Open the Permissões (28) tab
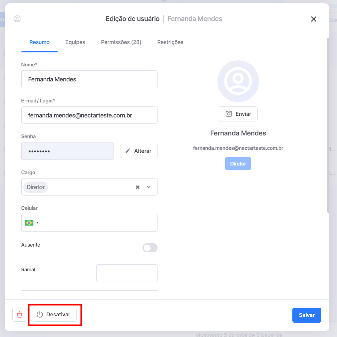This screenshot has height=337, width=337. [121, 42]
